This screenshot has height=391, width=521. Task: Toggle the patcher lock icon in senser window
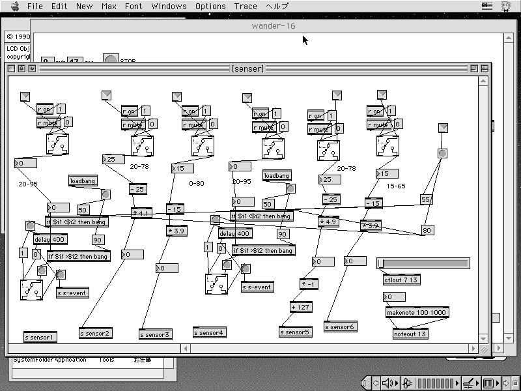click(x=21, y=68)
